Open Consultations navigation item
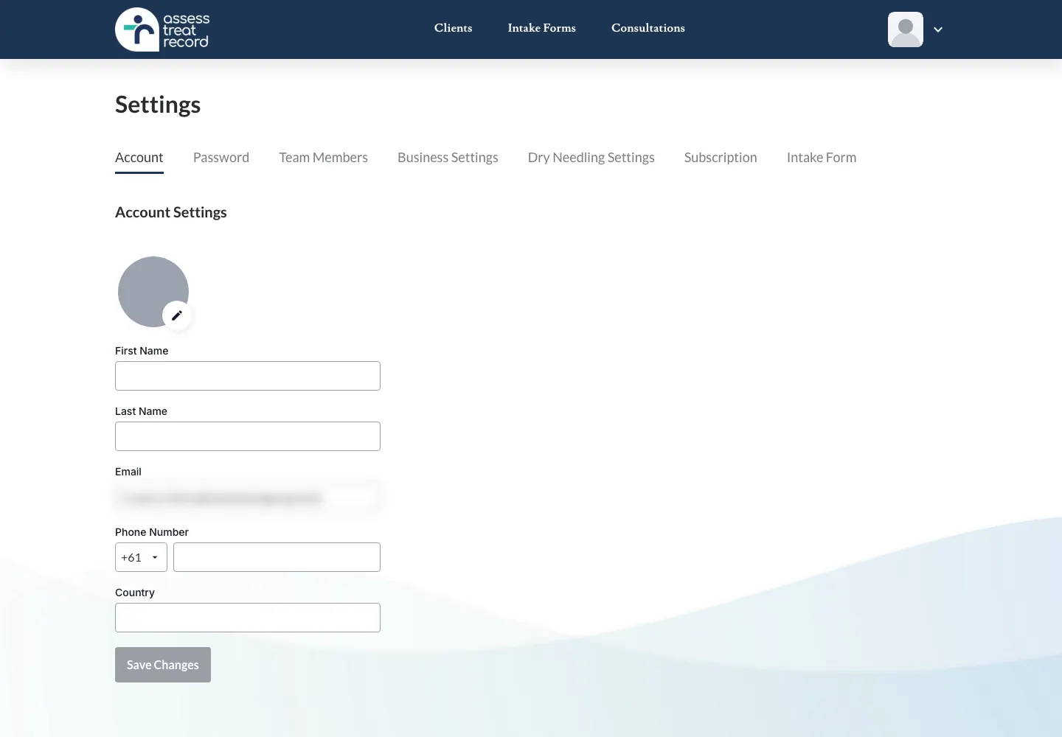 [648, 28]
